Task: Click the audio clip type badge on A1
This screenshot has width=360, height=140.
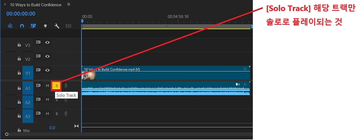Action: tap(238, 84)
